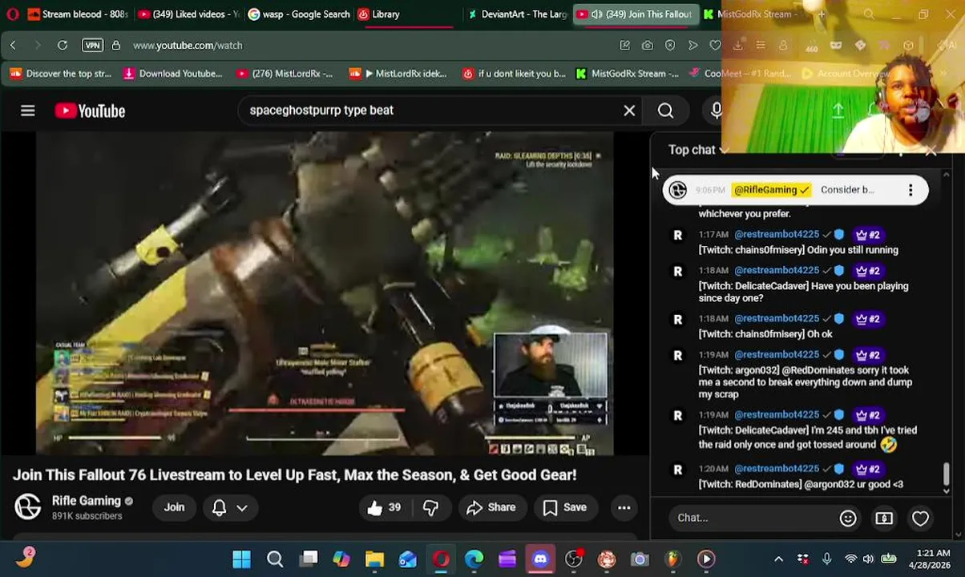Save the video to a playlist
The image size is (965, 577).
(565, 507)
